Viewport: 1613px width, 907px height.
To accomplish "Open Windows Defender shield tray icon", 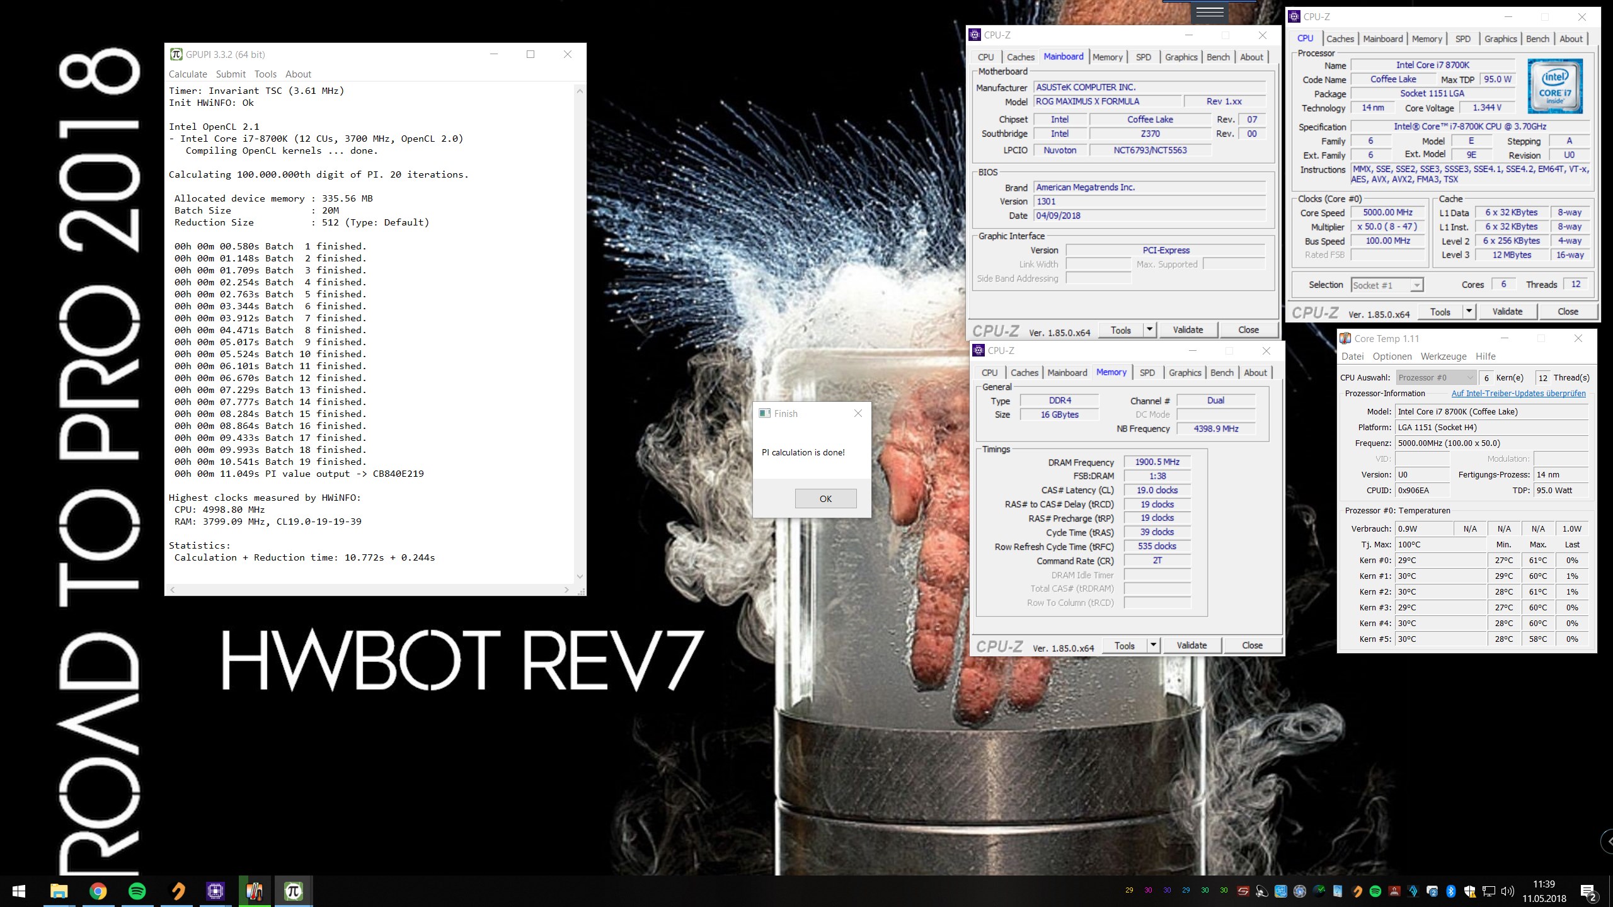I will coord(1470,891).
